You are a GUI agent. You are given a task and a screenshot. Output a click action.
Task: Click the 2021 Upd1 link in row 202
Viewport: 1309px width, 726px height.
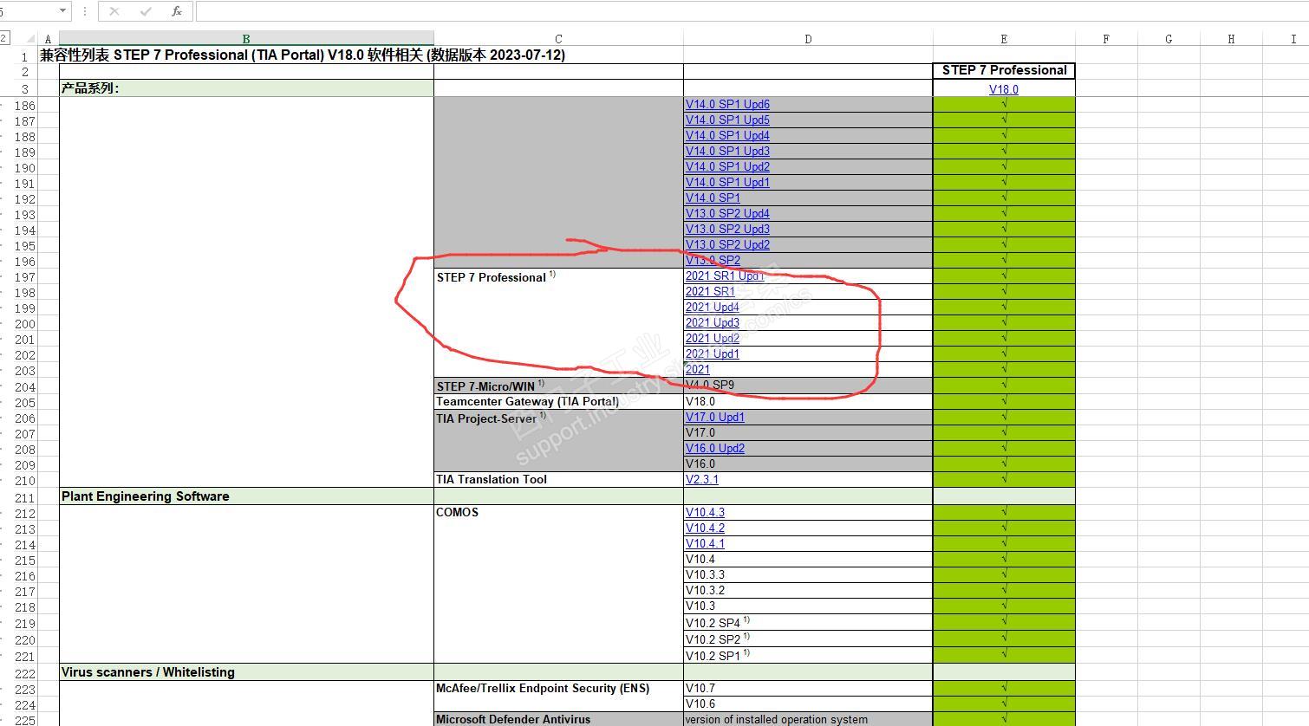click(x=713, y=353)
